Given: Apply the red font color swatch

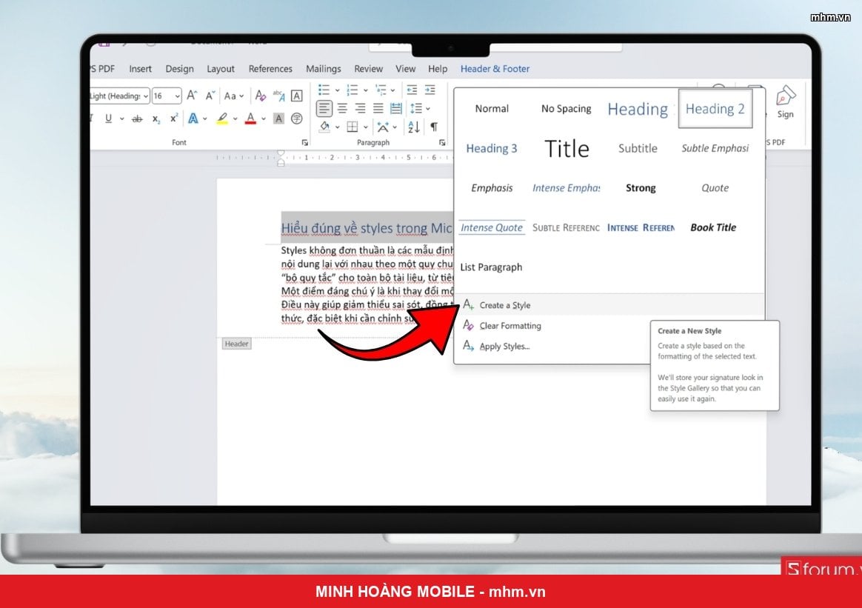Looking at the screenshot, I should click(251, 118).
